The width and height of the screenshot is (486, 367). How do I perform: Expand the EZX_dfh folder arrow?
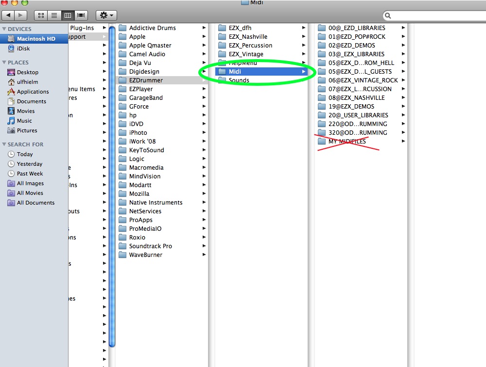[304, 28]
